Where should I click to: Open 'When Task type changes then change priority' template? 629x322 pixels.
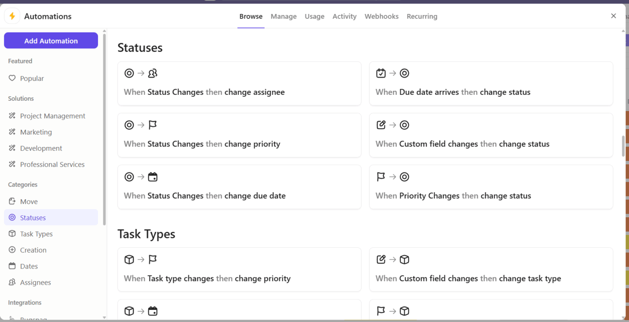pos(239,270)
